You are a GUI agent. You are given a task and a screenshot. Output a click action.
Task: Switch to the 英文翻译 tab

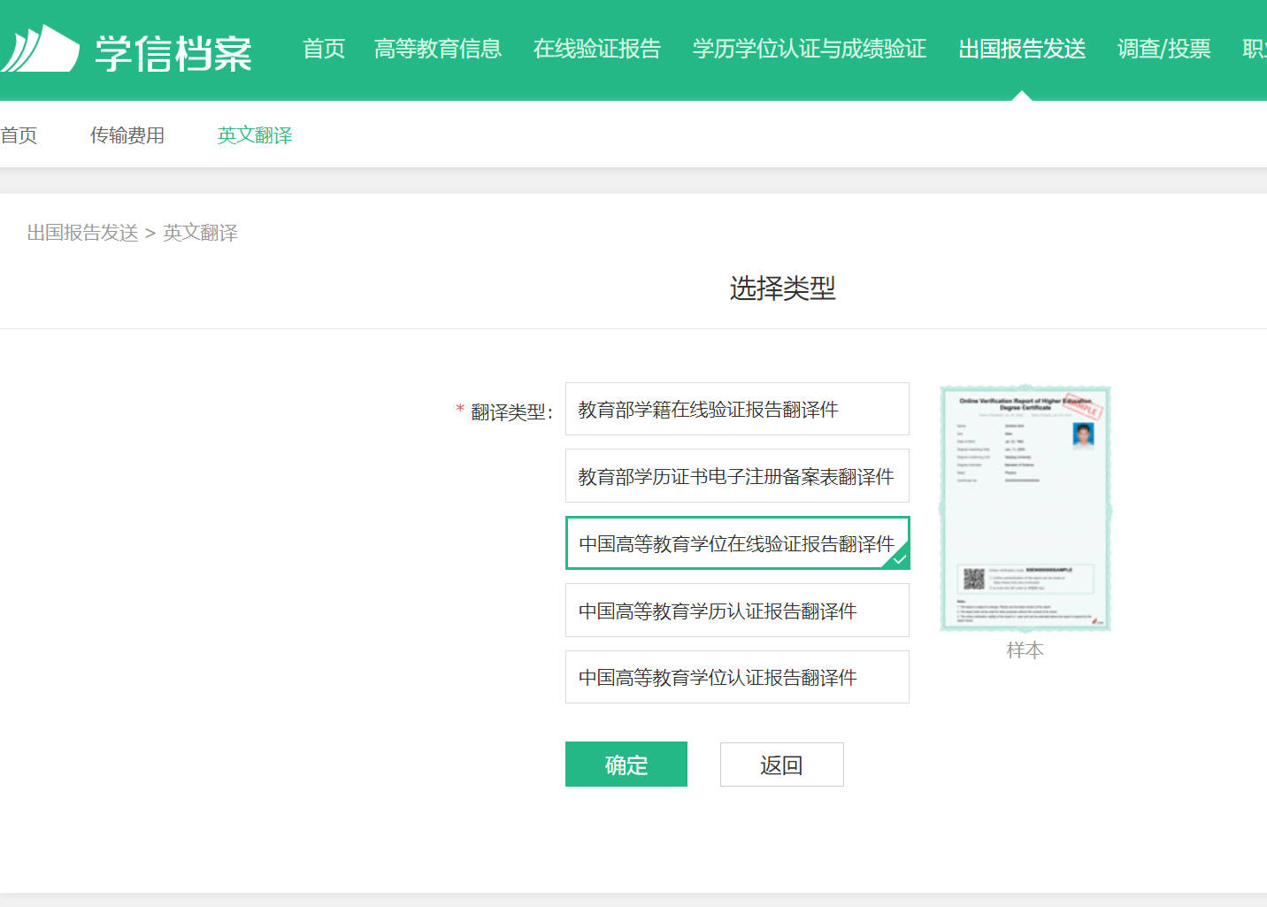(255, 135)
